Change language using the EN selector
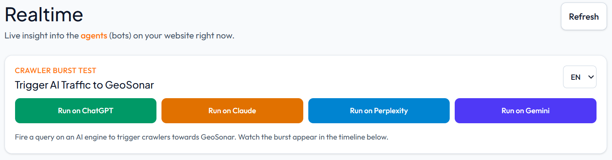The height and width of the screenshot is (160, 612). point(579,77)
